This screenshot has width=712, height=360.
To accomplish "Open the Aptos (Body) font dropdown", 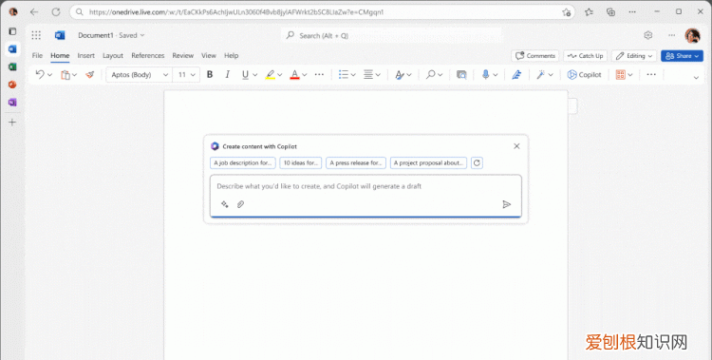I will click(140, 74).
